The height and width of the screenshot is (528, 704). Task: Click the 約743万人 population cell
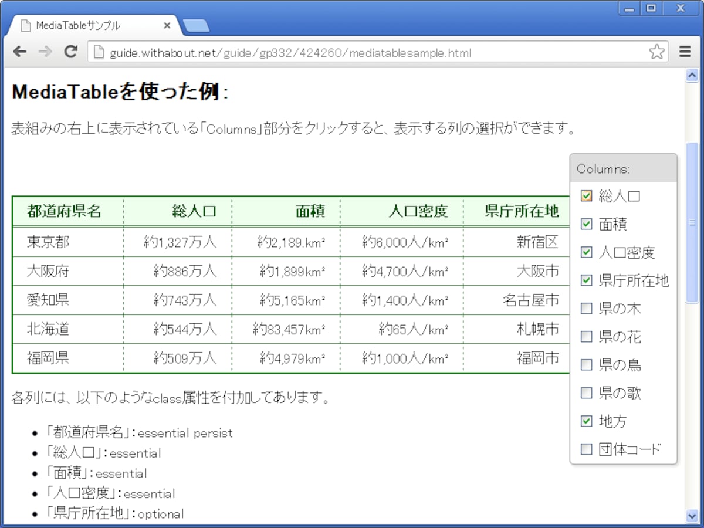pos(178,300)
